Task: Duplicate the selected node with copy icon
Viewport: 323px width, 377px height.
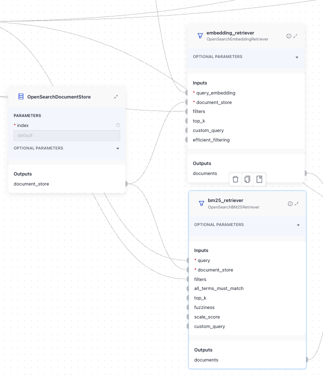Action: pyautogui.click(x=247, y=179)
